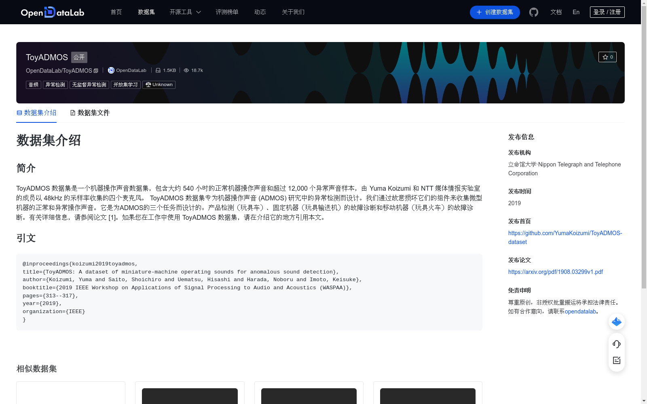Click the scrollbar down arrow
The image size is (647, 404).
(644, 401)
